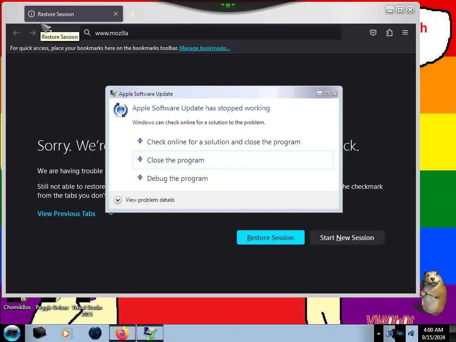Open the Save to Pocket icon
This screenshot has width=456, height=342.
(x=373, y=33)
